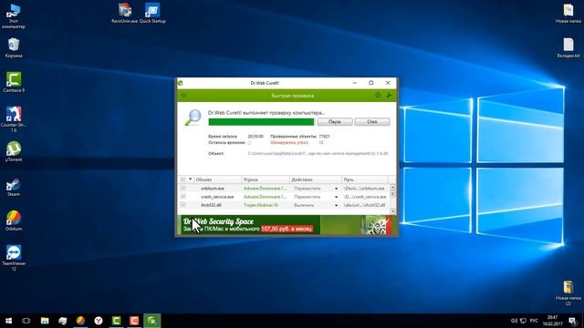Select the top-right Новая папка folder
This screenshot has height=328, width=584.
568,14
